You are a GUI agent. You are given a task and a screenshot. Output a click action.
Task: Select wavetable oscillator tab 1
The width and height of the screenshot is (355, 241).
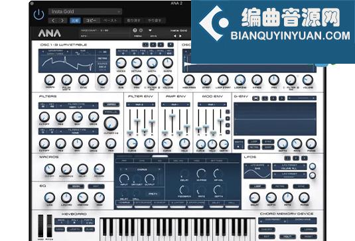click(x=145, y=44)
